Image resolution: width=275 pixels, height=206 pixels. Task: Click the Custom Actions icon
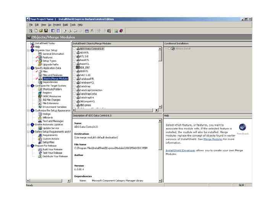[40, 139]
